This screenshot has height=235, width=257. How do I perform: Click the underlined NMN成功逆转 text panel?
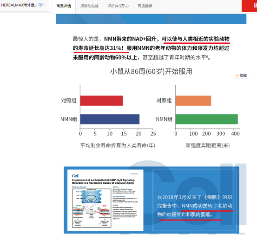(195, 200)
